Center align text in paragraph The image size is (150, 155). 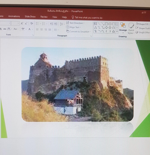(x=41, y=29)
